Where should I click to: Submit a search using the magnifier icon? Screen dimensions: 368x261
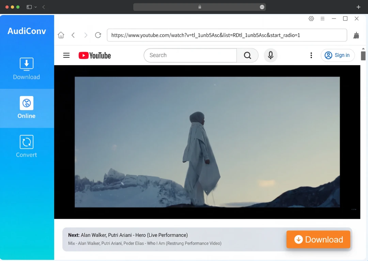pos(247,55)
